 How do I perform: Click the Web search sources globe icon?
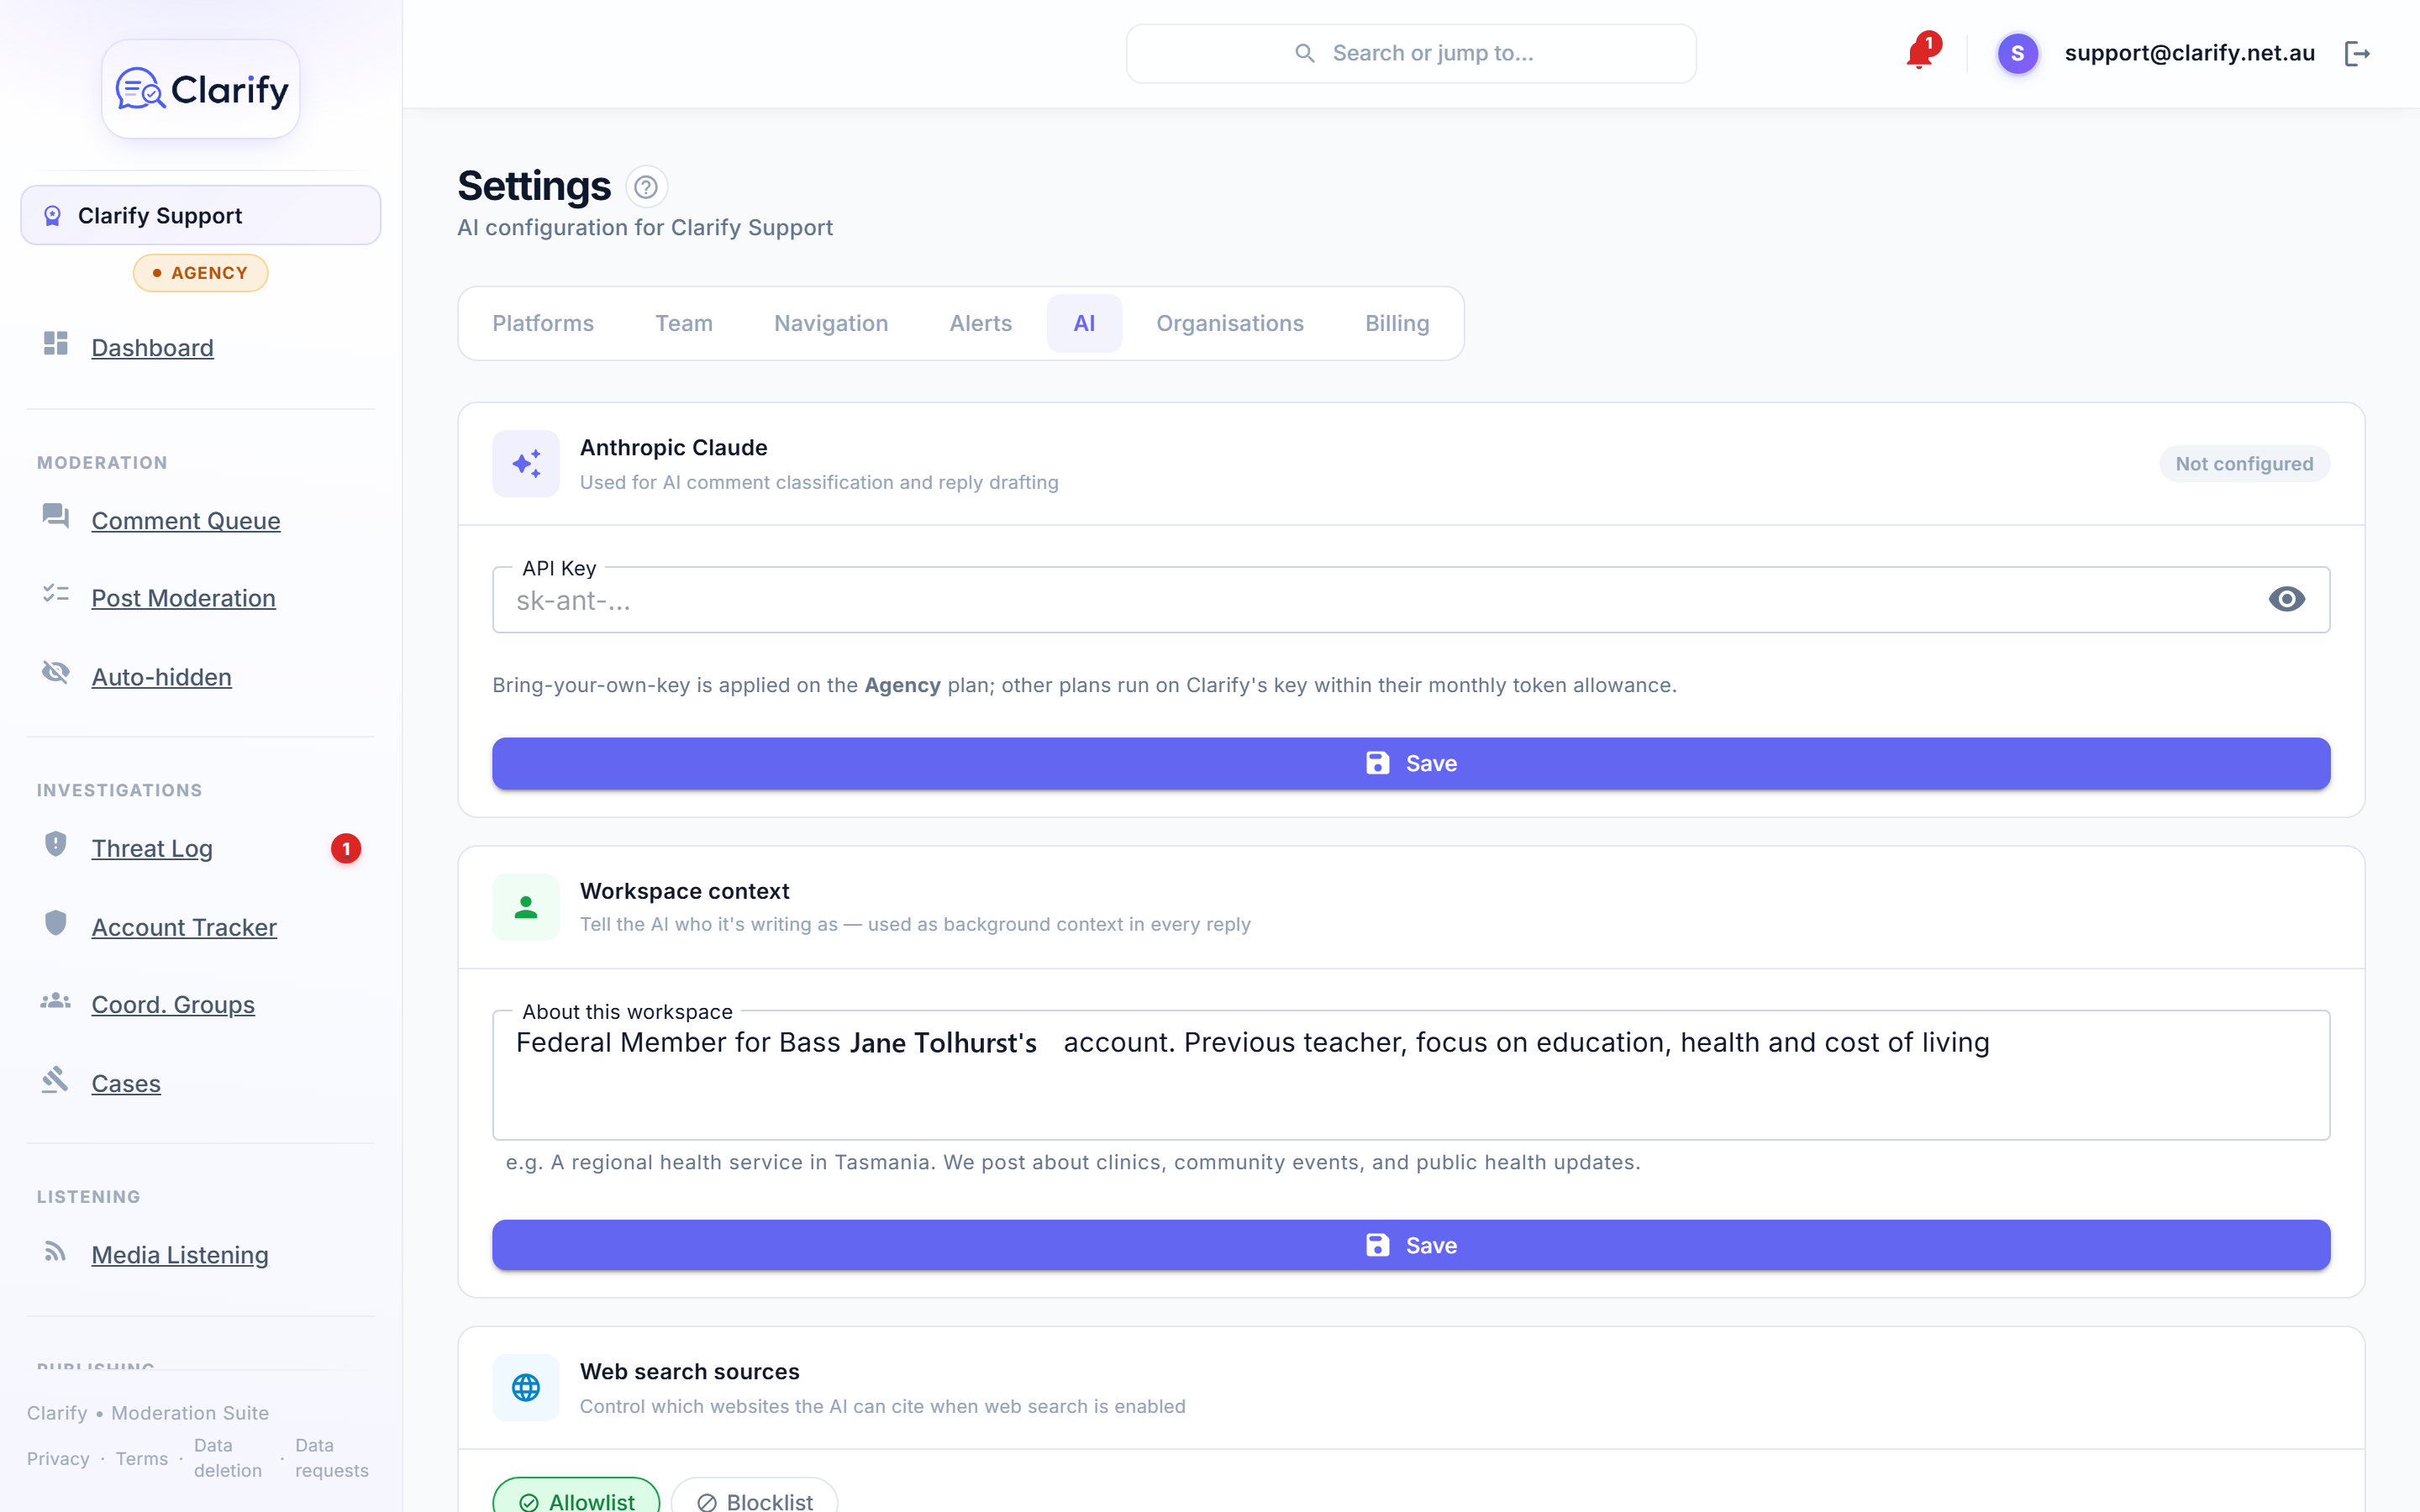526,1388
